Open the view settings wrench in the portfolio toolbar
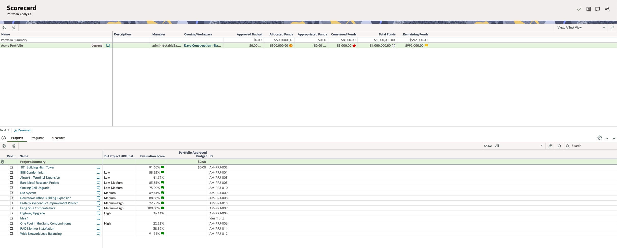This screenshot has width=617, height=248. click(x=612, y=28)
